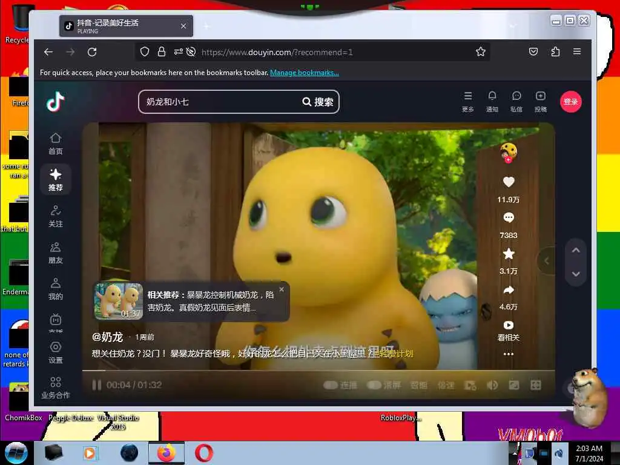620x465 pixels.
Task: Open the 我的 profile sidebar item
Action: coord(55,289)
